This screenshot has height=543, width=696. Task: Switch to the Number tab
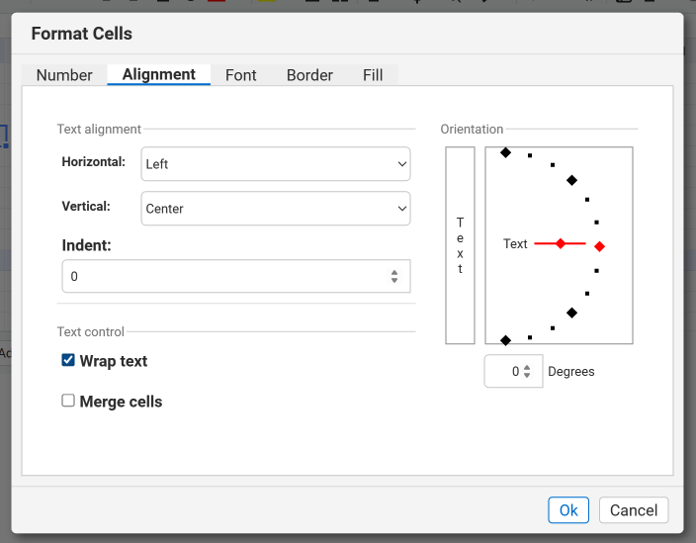(x=64, y=75)
